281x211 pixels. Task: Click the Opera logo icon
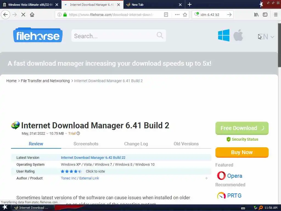point(221,176)
